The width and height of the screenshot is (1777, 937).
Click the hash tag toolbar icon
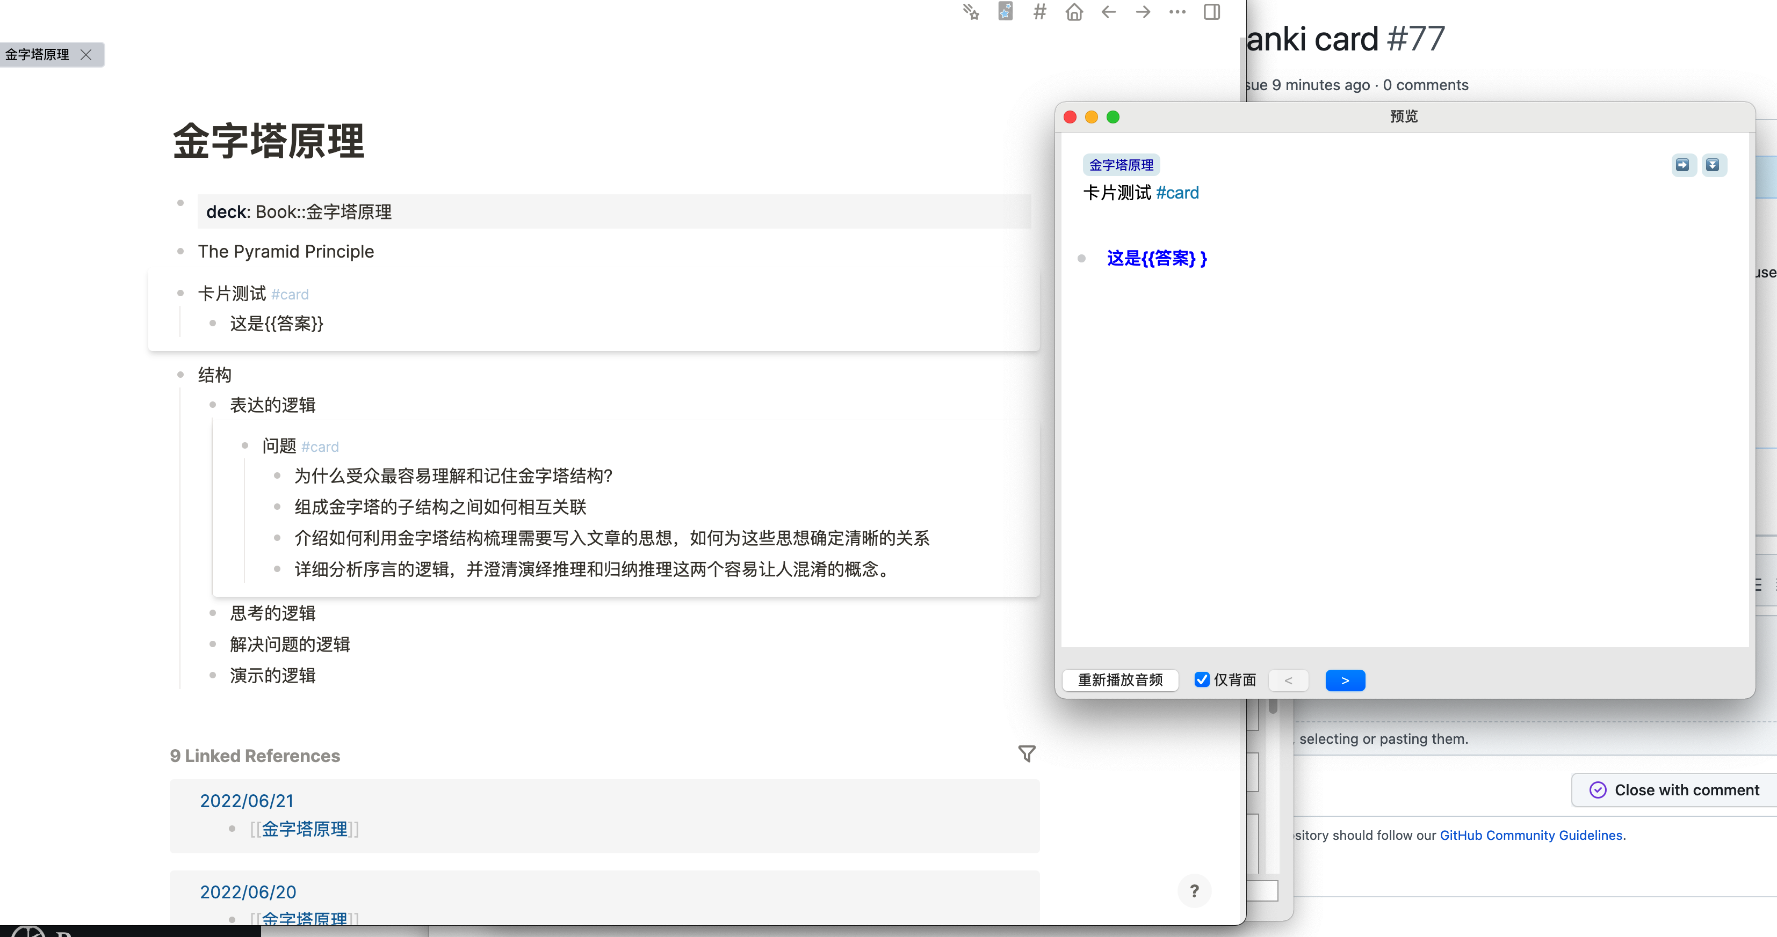click(x=1039, y=12)
